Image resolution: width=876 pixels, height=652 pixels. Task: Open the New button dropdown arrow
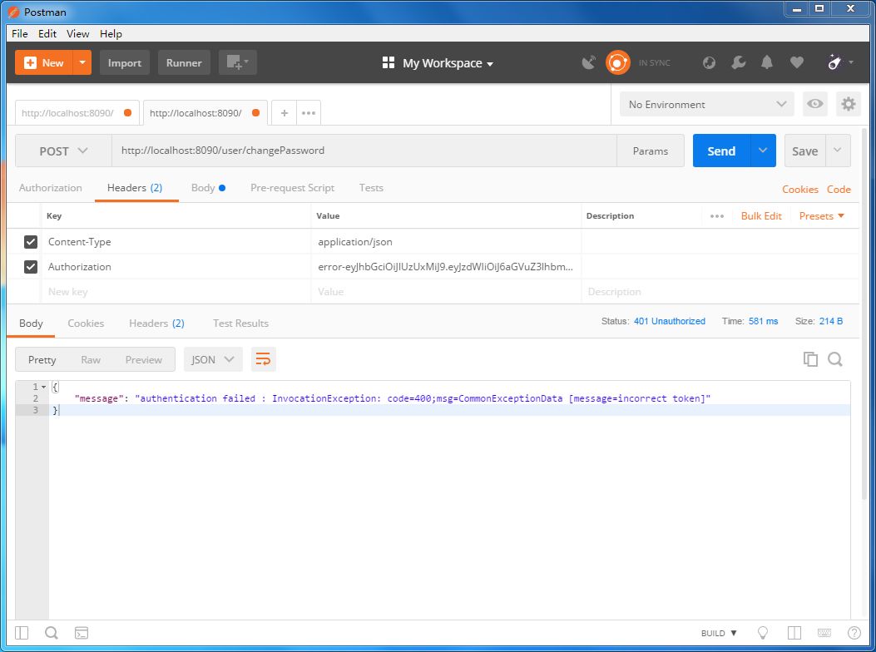point(82,62)
